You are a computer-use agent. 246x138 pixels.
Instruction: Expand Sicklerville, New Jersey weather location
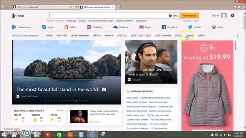click(29, 111)
